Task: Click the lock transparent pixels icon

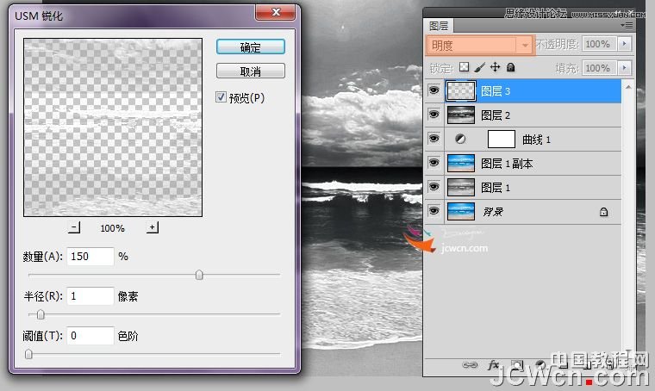Action: 464,67
